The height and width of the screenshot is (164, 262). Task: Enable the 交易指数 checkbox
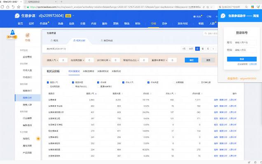(173, 82)
